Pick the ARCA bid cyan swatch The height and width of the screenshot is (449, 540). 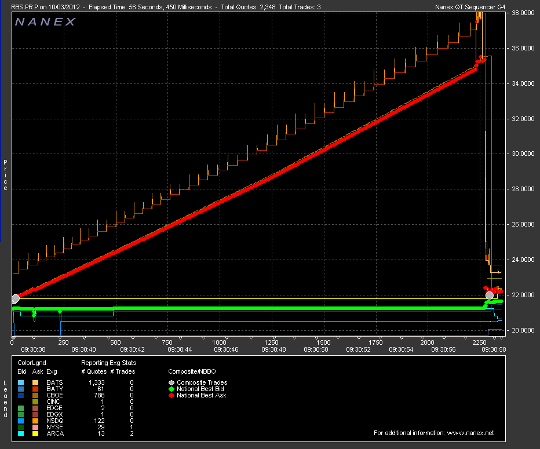(x=21, y=433)
